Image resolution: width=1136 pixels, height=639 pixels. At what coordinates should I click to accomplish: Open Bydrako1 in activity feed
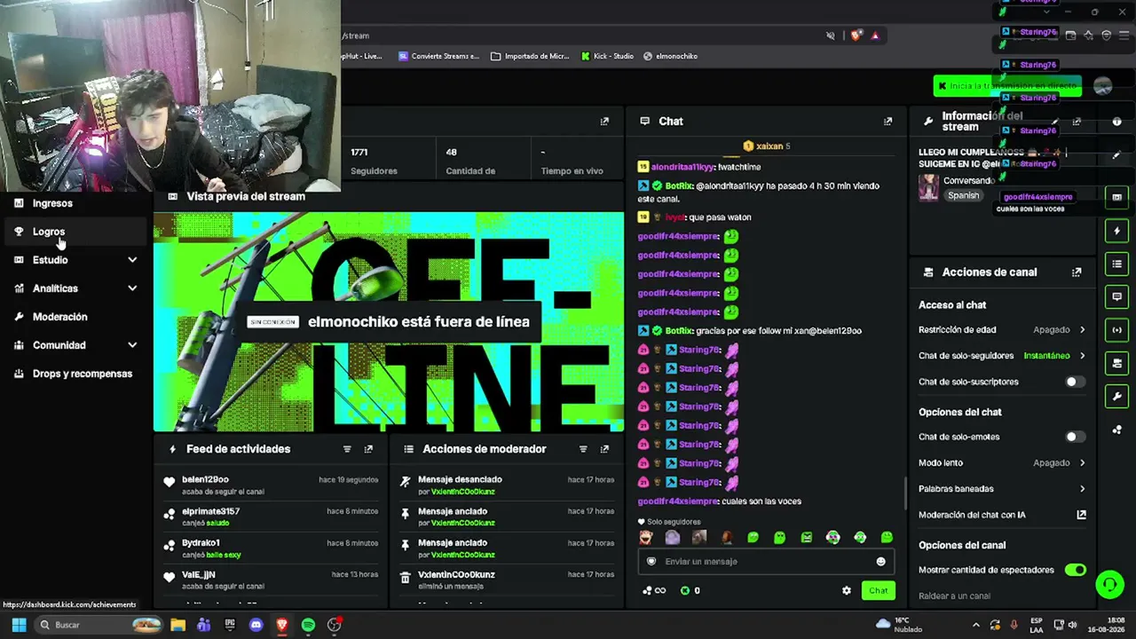click(x=201, y=543)
